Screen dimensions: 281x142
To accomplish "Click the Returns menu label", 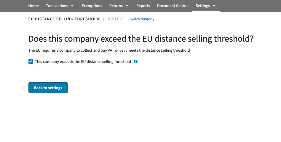I will pyautogui.click(x=116, y=6).
